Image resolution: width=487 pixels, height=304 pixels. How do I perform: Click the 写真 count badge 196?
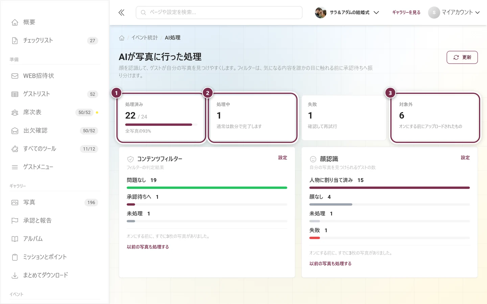point(91,203)
